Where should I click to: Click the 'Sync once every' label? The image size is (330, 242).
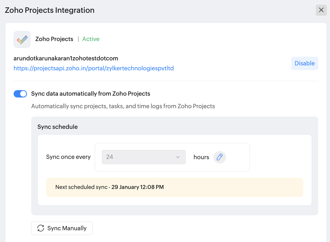(x=68, y=157)
